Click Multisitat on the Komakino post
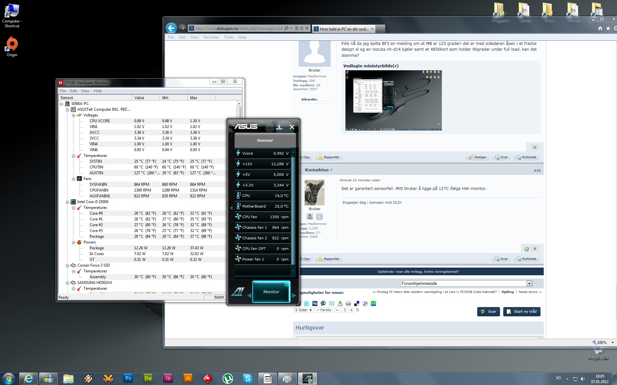This screenshot has width=617, height=385. 526,259
